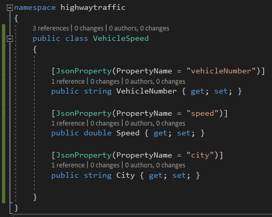Open '1 reference' CodeLens above VehicleNumber property
272x217 pixels.
(x=68, y=82)
